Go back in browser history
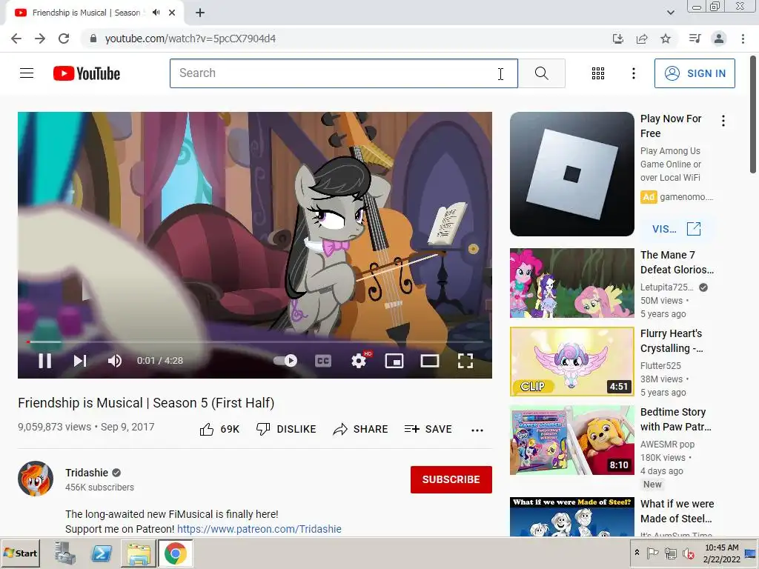This screenshot has height=569, width=759. pyautogui.click(x=16, y=39)
